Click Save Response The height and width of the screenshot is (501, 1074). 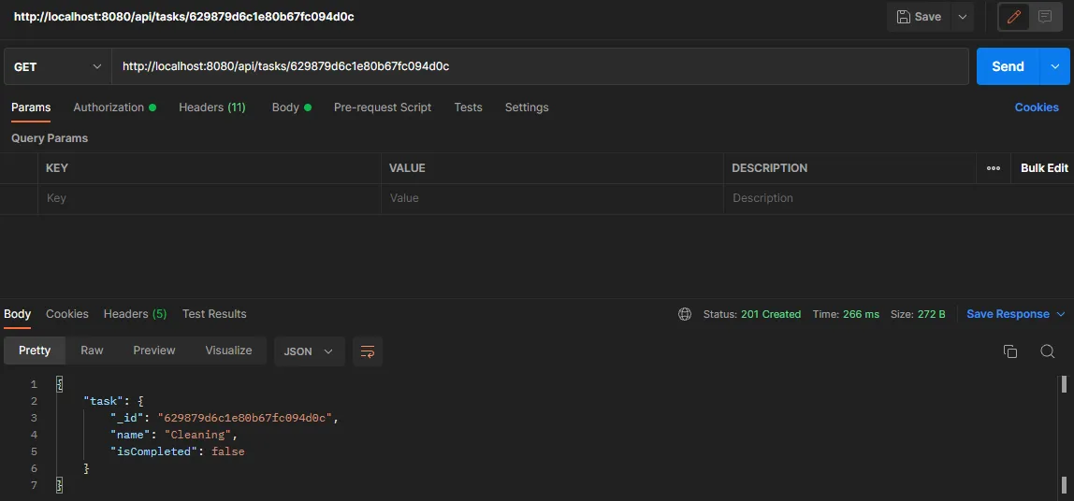[x=1008, y=314]
